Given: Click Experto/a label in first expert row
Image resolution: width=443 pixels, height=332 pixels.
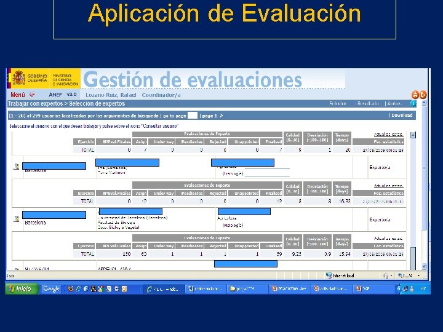Looking at the screenshot, I should point(380,167).
